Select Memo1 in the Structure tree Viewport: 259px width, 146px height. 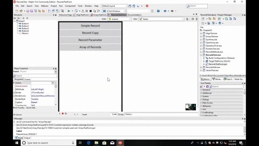25,33
